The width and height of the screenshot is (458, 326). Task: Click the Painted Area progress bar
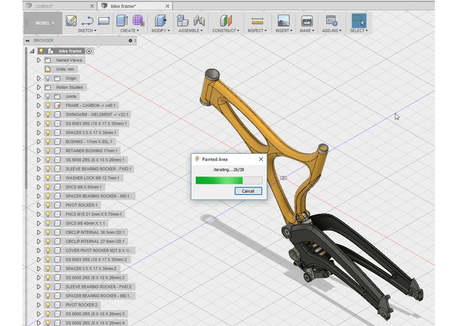229,180
